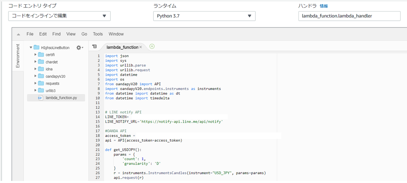Collapse the menu bar with up arrow

coord(18,34)
